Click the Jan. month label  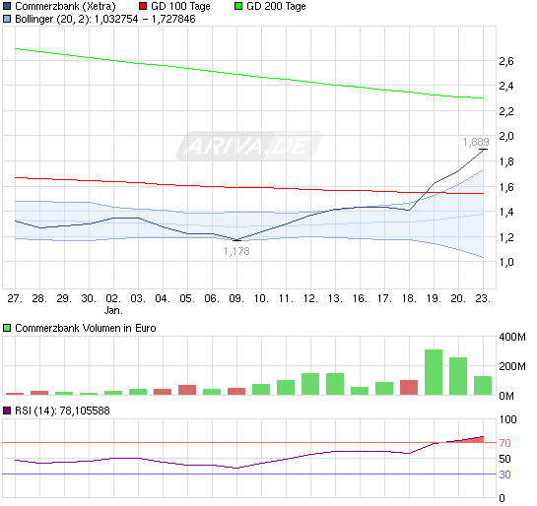[x=113, y=310]
